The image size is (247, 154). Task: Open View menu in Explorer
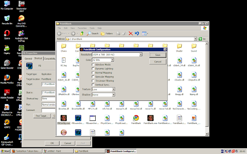[73, 28]
